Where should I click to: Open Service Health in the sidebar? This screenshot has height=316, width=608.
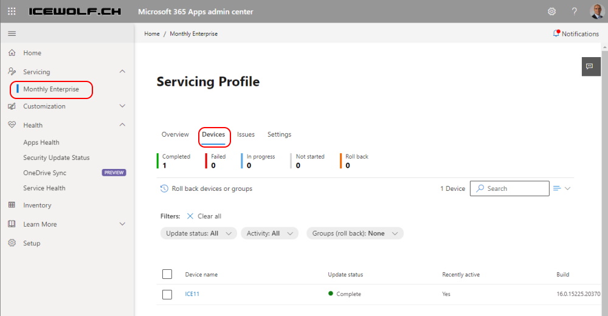point(44,188)
